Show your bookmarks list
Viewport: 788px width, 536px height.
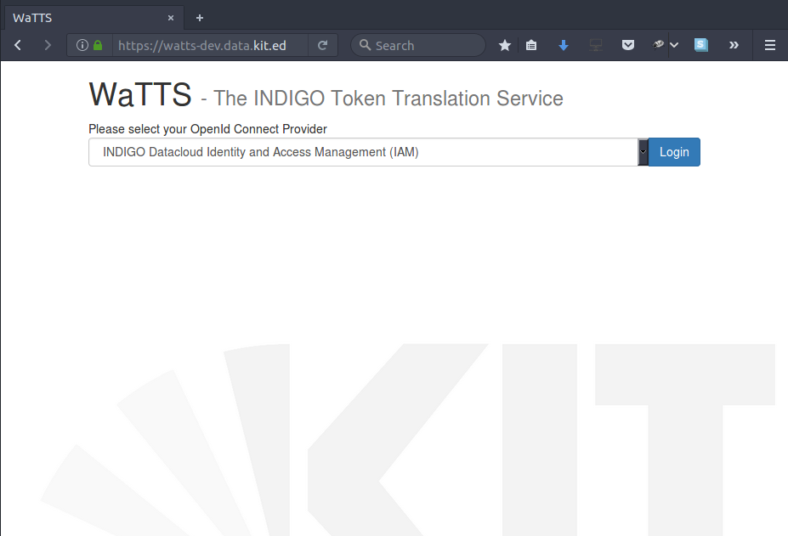click(531, 45)
